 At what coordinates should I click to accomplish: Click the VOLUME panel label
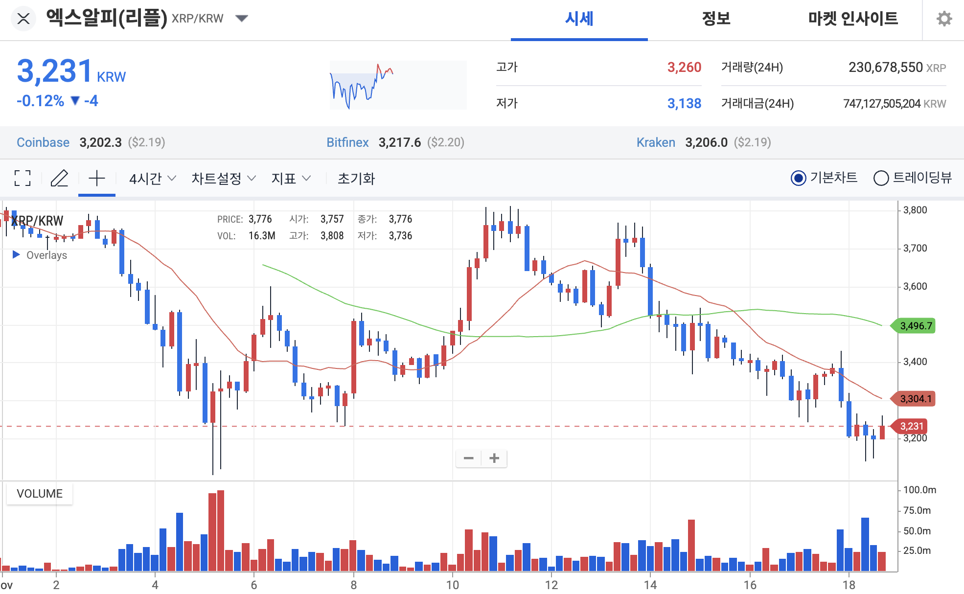coord(40,493)
